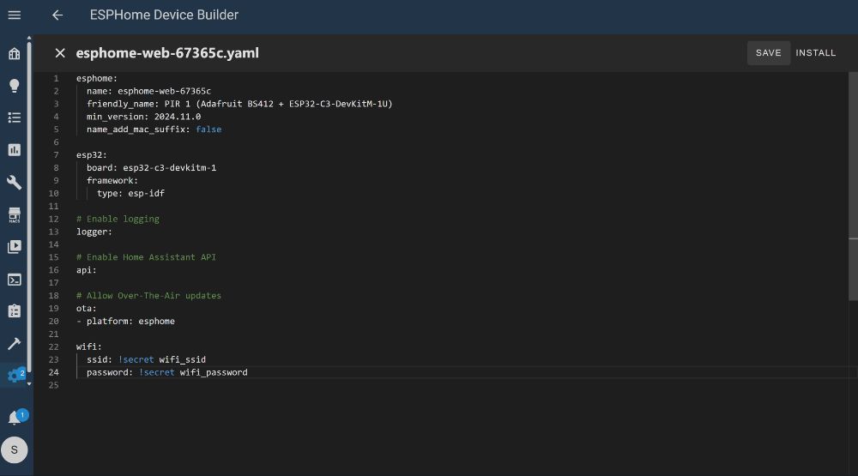Open the bar chart sidebar item
Viewport: 858px width, 476px height.
pos(15,150)
